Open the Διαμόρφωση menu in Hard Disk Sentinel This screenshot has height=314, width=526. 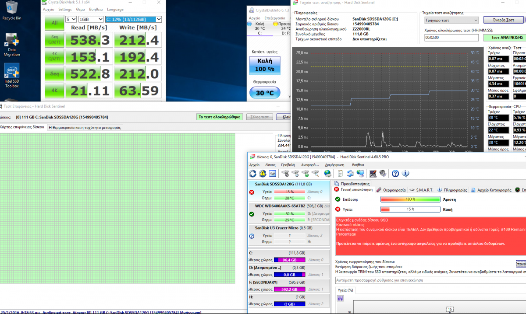click(x=334, y=165)
